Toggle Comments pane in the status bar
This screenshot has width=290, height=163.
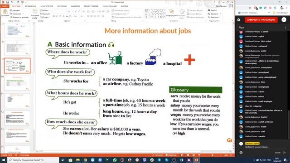(x=171, y=155)
